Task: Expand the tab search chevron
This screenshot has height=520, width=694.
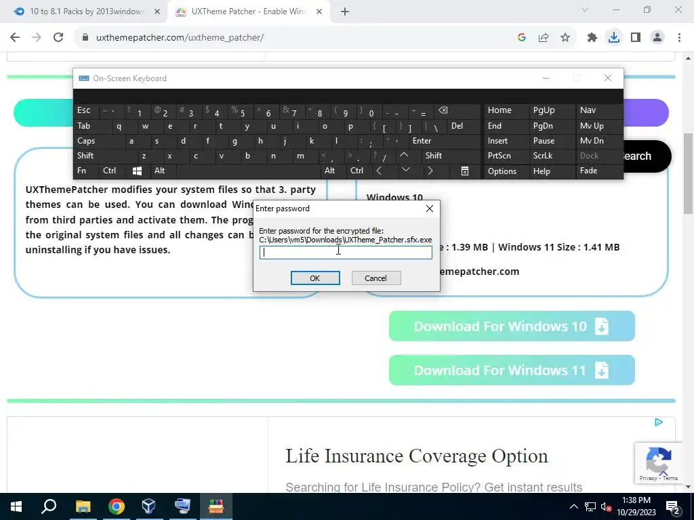Action: 585,9
